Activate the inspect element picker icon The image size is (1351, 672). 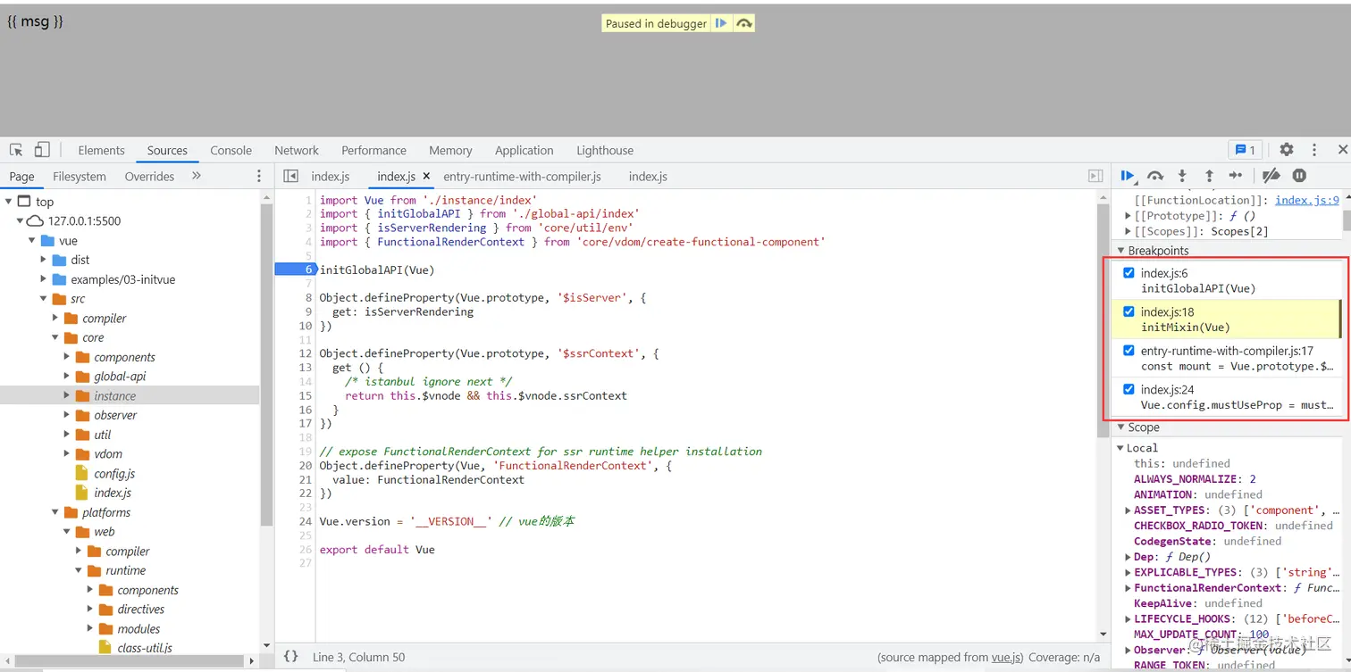(16, 150)
